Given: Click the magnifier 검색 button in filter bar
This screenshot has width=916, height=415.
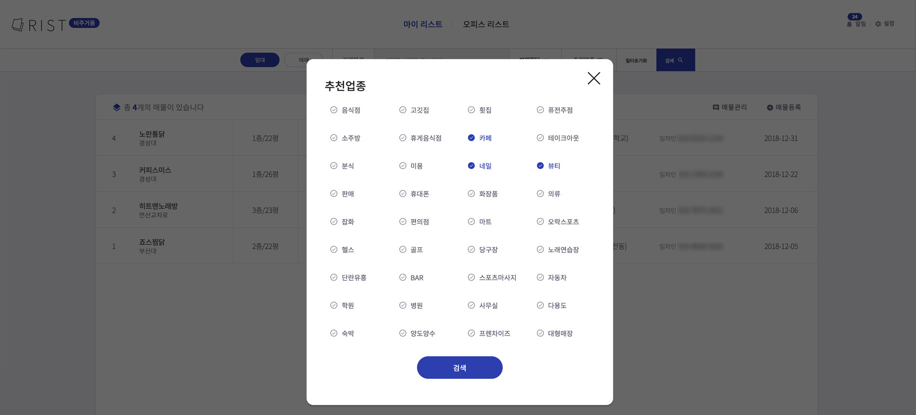Looking at the screenshot, I should coord(675,60).
